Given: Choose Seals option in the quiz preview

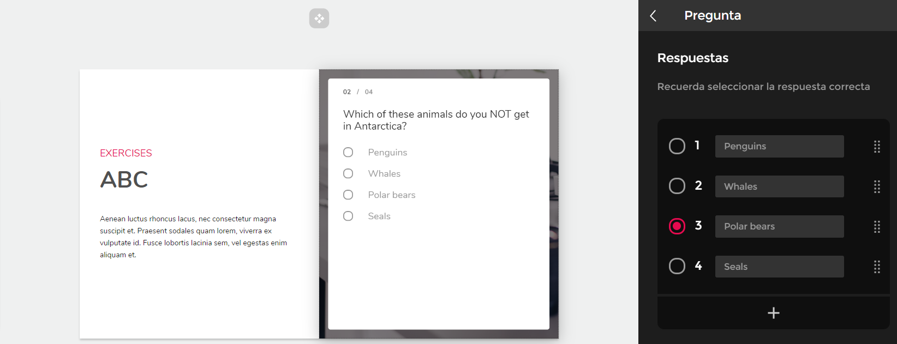Looking at the screenshot, I should [x=348, y=216].
